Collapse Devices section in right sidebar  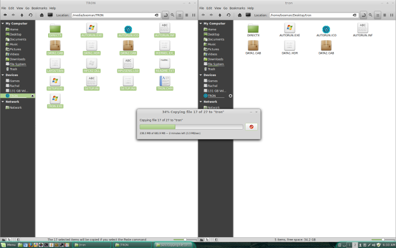point(201,75)
